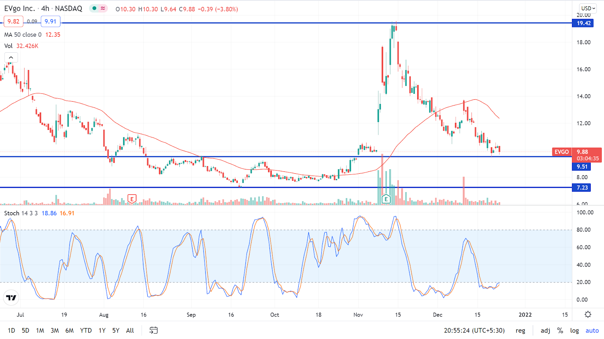Open the reg session selector
The height and width of the screenshot is (339, 604).
click(520, 330)
